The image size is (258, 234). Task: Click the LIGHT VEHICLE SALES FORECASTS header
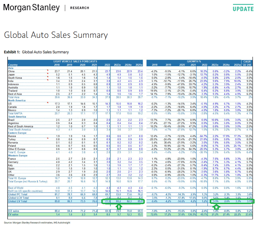tap(75, 61)
